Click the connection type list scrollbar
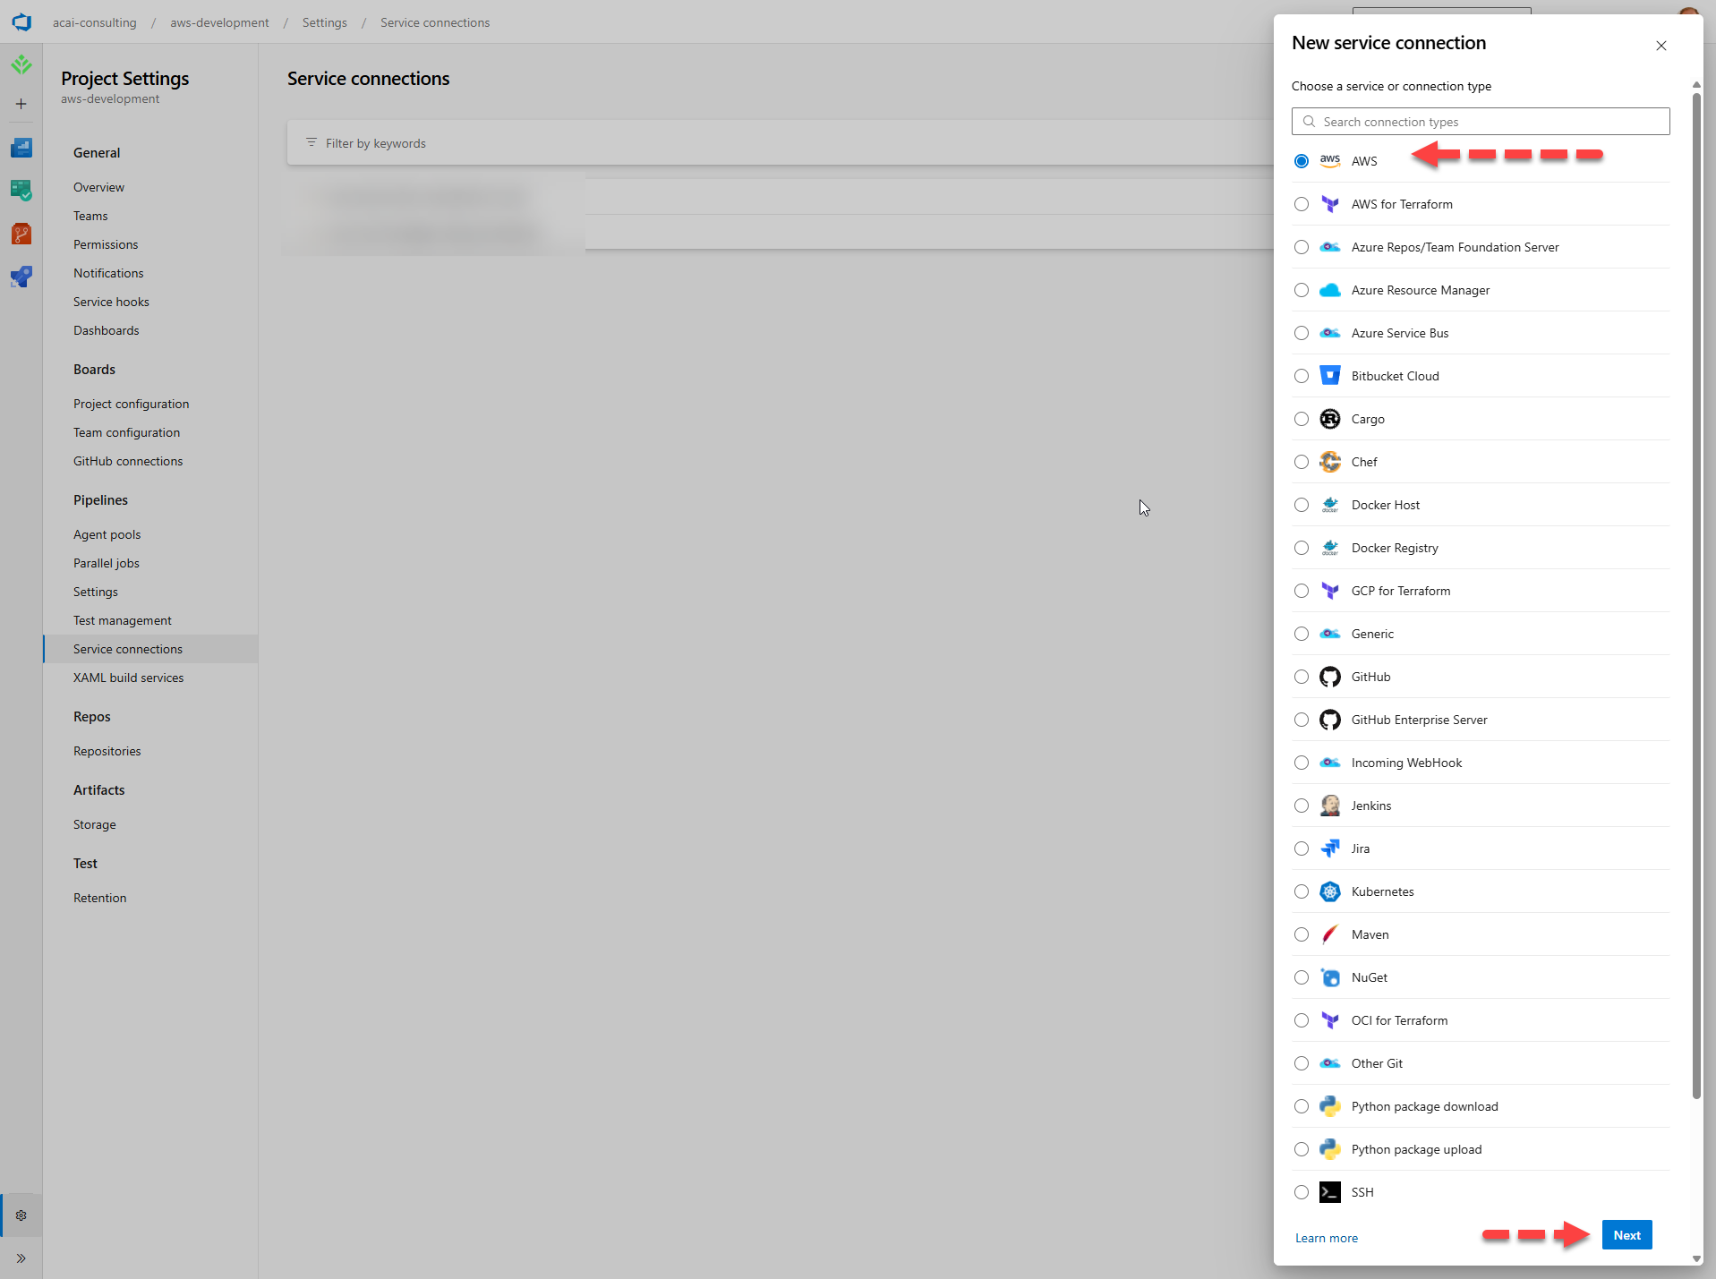1716x1279 pixels. coord(1696,595)
